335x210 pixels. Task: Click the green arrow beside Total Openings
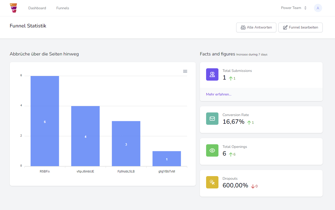(231, 154)
